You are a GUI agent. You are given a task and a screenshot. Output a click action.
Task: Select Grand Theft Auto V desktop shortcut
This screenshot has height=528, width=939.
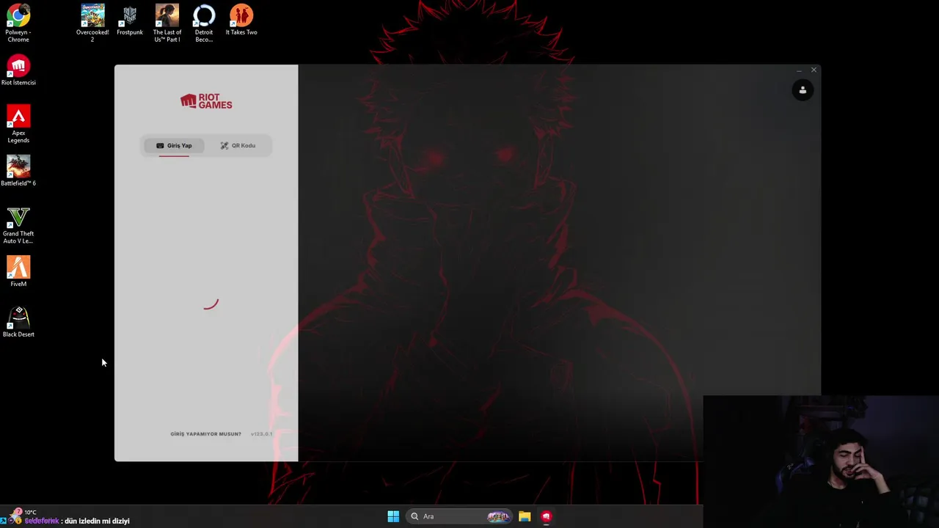pos(18,224)
